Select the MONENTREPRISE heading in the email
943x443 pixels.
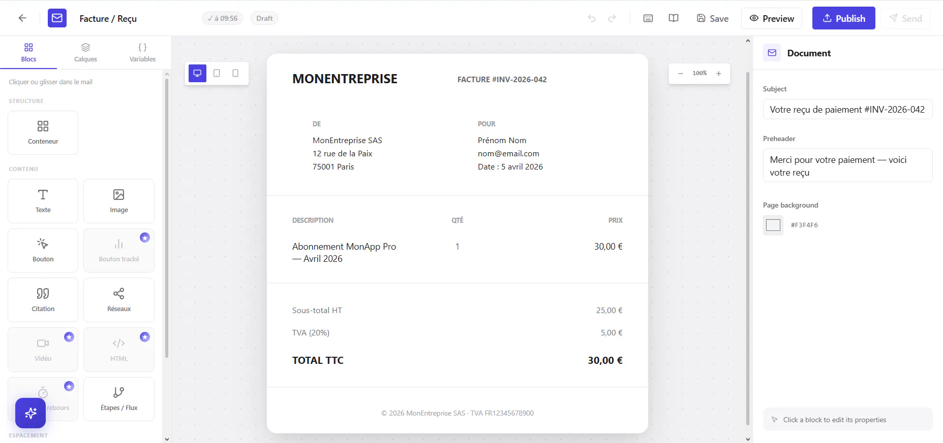pyautogui.click(x=345, y=79)
